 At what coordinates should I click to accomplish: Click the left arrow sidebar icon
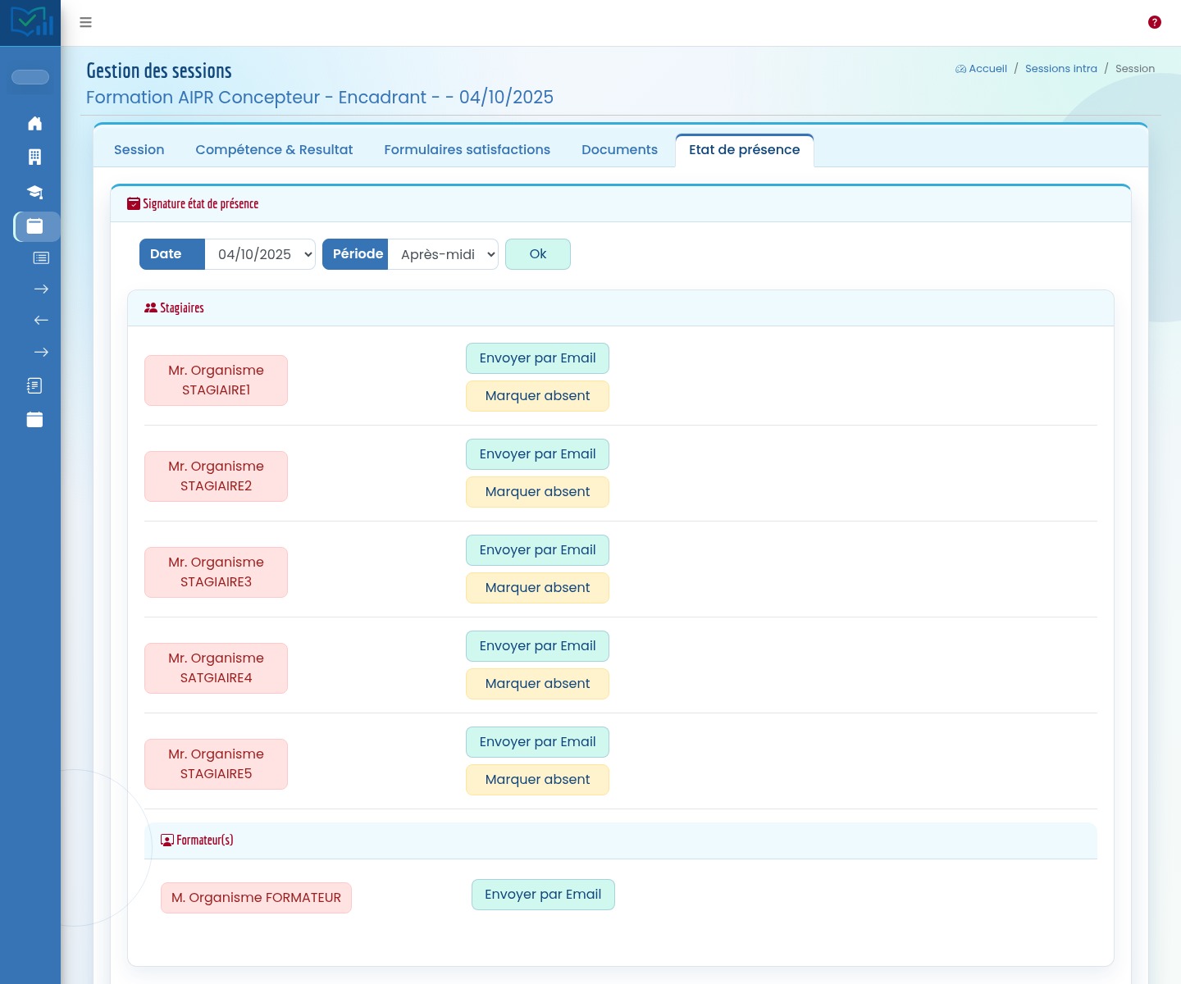pyautogui.click(x=41, y=320)
